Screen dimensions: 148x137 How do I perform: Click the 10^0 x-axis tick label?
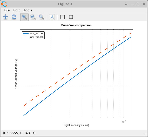(124, 121)
